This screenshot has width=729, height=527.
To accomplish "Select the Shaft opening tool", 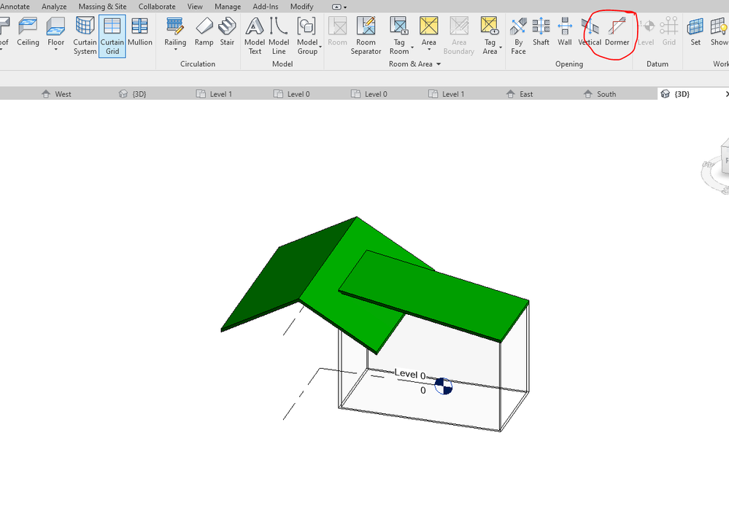I will tap(541, 31).
